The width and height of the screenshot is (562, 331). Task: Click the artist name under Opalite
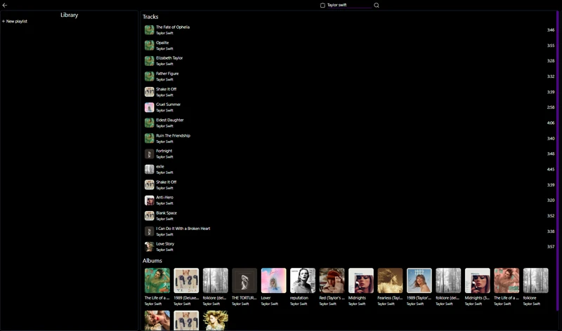pyautogui.click(x=164, y=48)
